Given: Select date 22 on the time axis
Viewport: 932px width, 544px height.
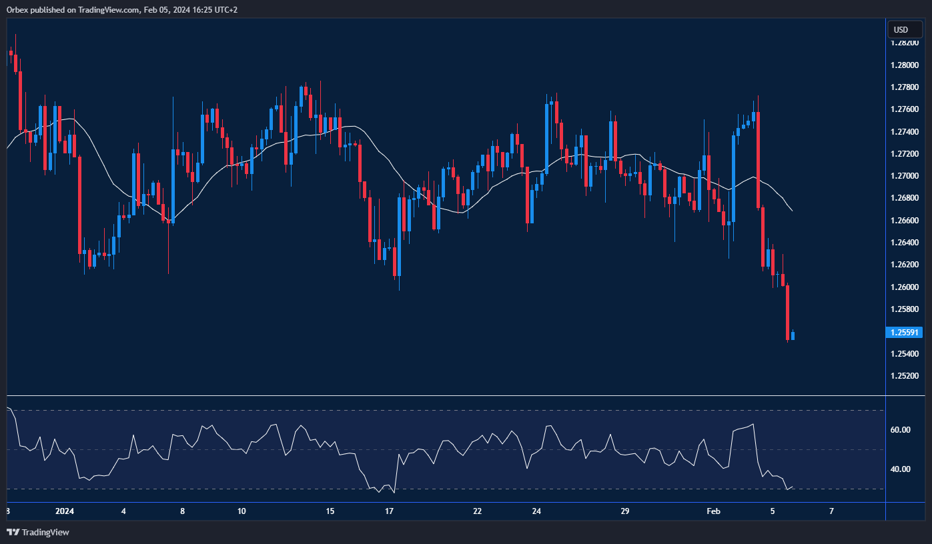Looking at the screenshot, I should tap(477, 511).
